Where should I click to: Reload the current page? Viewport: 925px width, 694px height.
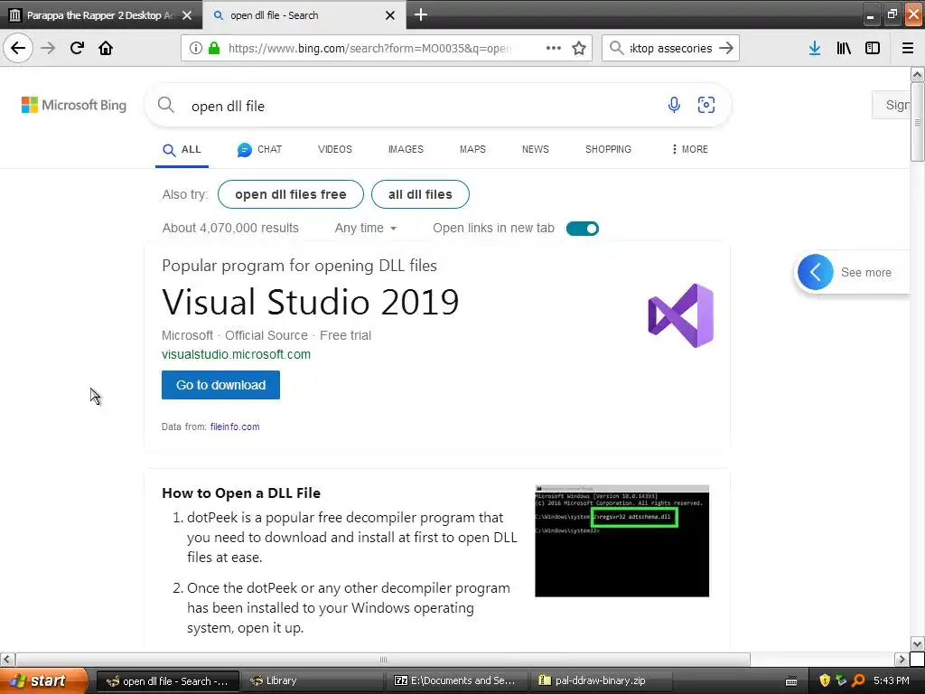coord(77,48)
